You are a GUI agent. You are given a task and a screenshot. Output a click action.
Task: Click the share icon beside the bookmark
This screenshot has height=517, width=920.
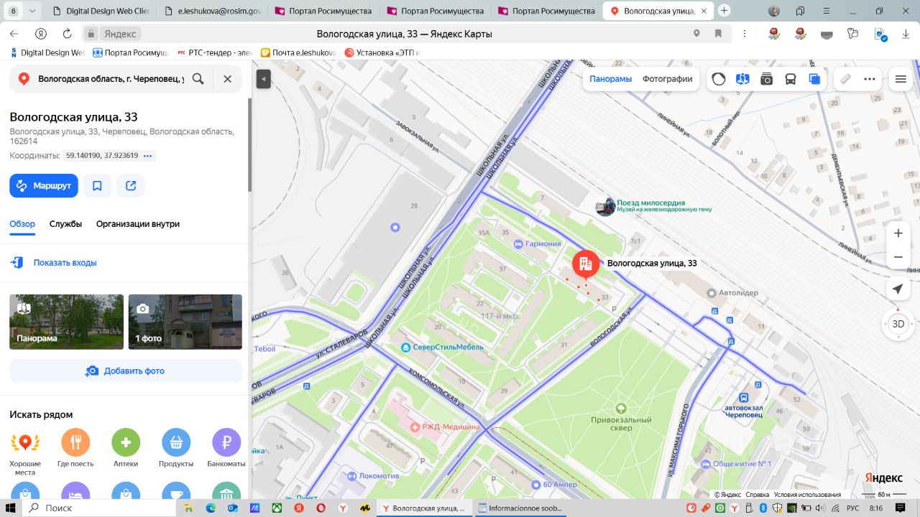[x=131, y=186]
